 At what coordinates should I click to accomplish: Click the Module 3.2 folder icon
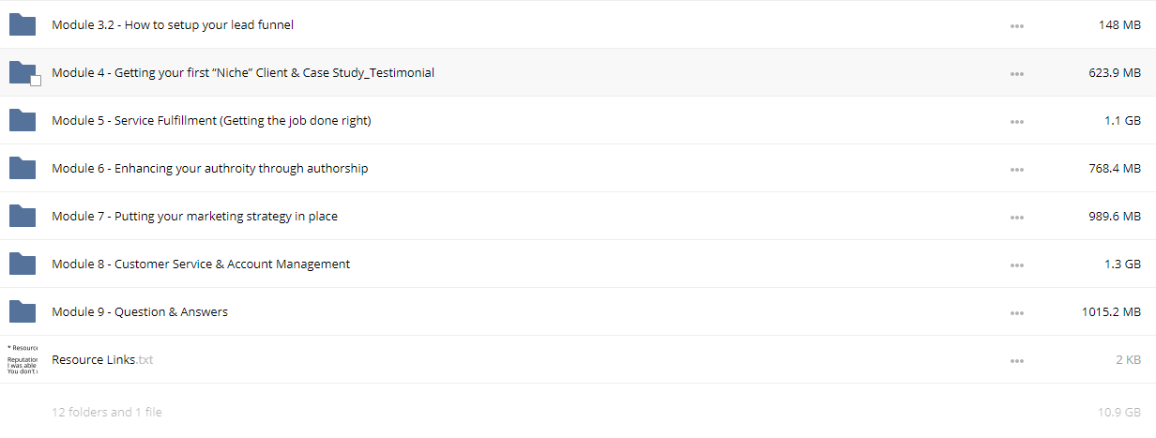point(22,24)
